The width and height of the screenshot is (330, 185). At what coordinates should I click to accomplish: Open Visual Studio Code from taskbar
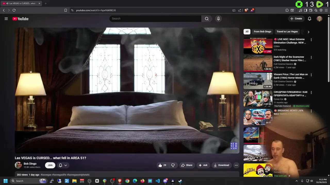pos(158,181)
